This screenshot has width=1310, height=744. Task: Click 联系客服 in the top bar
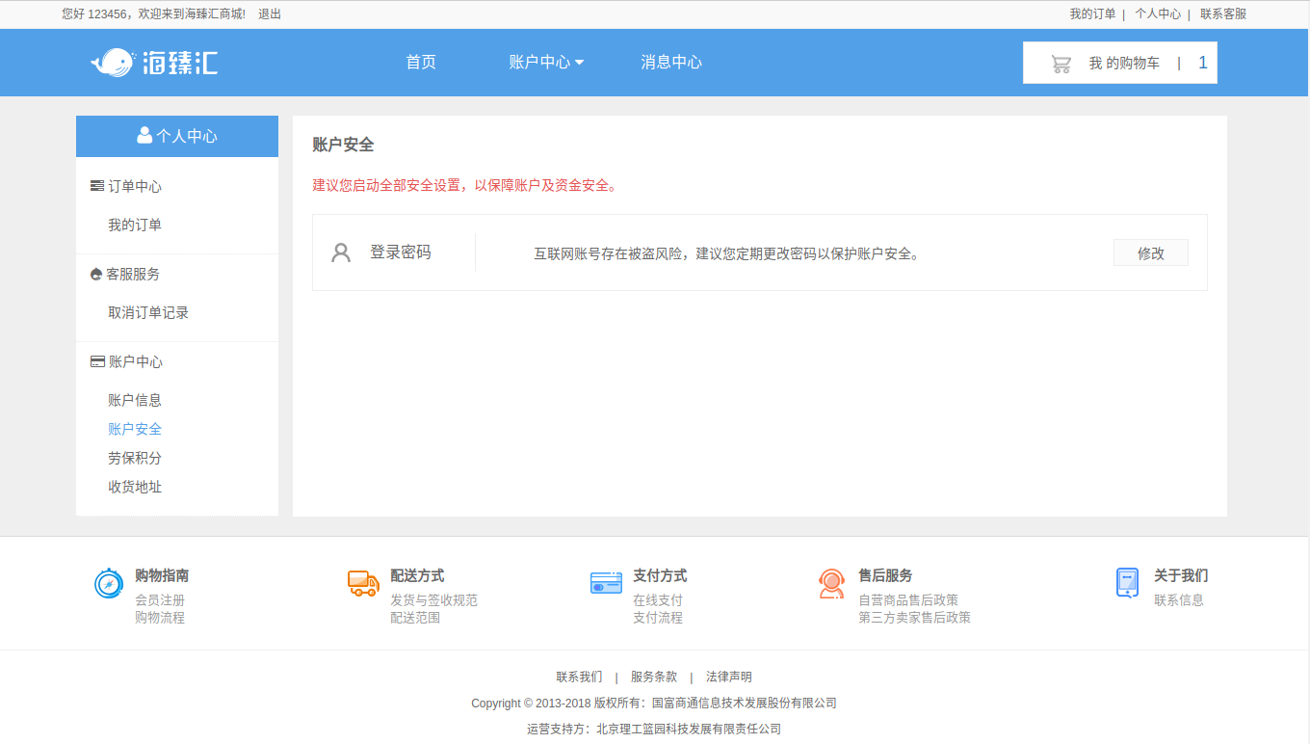[x=1223, y=14]
